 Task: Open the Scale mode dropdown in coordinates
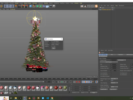tap(85, 92)
